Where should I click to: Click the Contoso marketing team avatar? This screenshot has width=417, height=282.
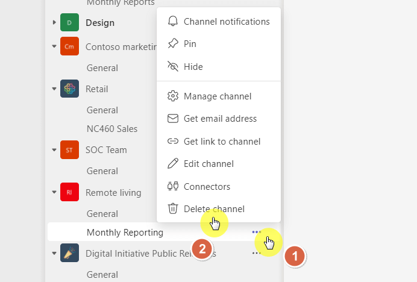pyautogui.click(x=69, y=46)
